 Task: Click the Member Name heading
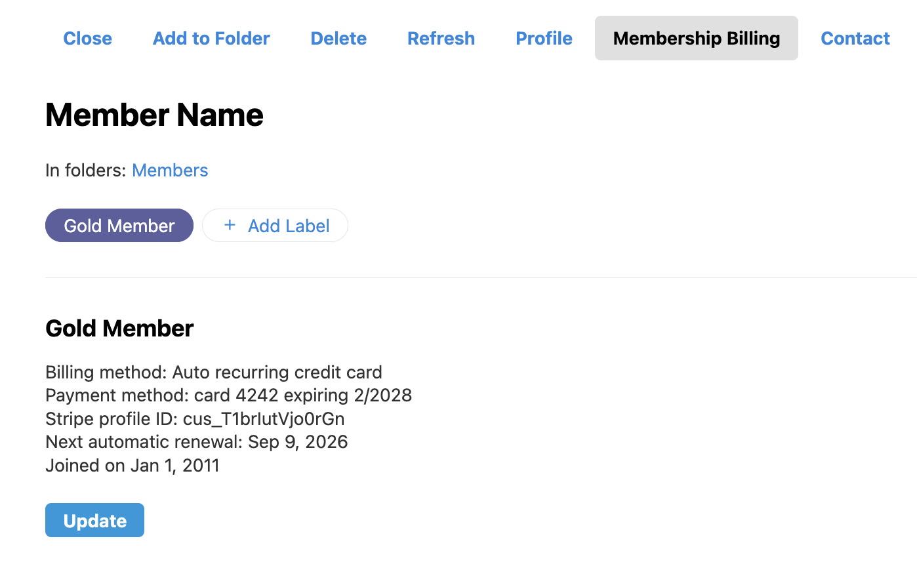(x=154, y=115)
